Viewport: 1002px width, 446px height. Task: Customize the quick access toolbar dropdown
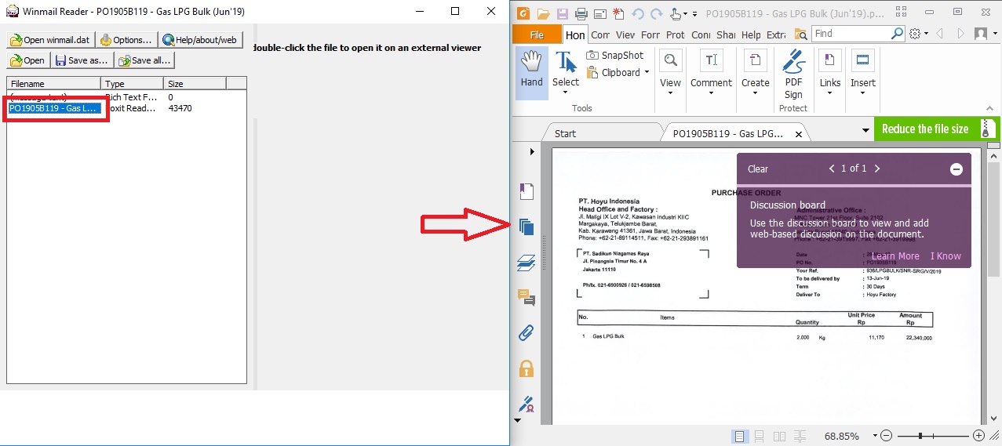694,14
